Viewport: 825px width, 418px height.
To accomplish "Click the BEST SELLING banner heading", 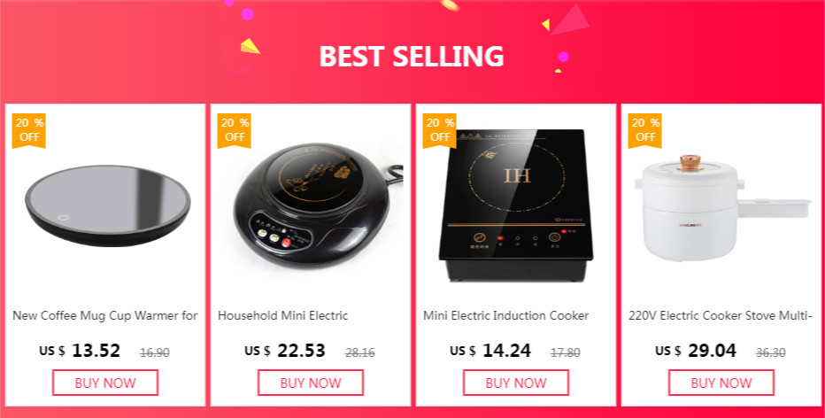I will [x=412, y=56].
